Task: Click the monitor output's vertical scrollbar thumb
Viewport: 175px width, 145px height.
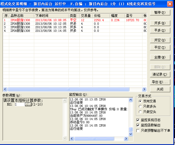Action: pyautogui.click(x=131, y=129)
